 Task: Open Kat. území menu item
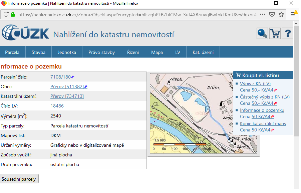203,52
